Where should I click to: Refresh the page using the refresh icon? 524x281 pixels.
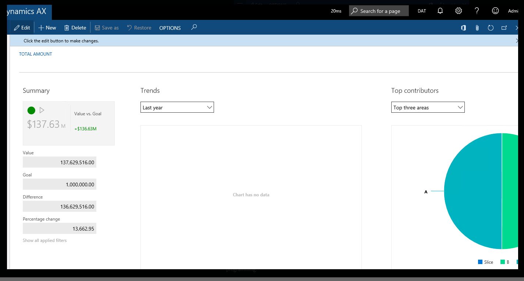tap(491, 28)
